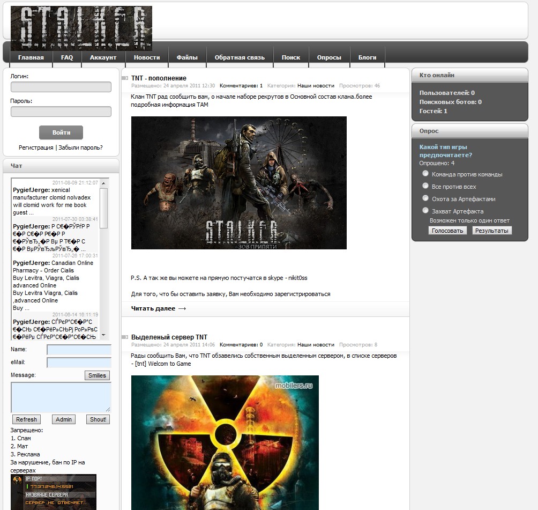Image resolution: width=538 pixels, height=510 pixels.
Task: Open the FAQ menu item
Action: 67,57
